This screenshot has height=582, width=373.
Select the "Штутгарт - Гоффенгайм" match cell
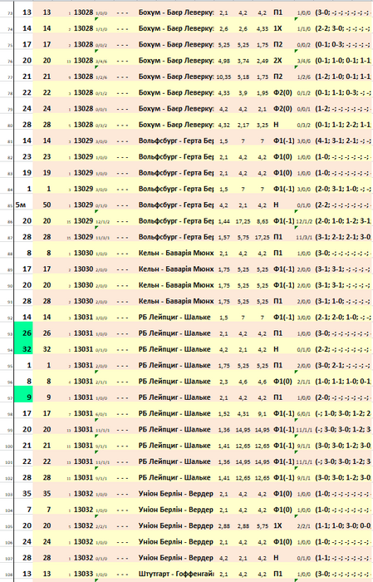[x=176, y=574]
